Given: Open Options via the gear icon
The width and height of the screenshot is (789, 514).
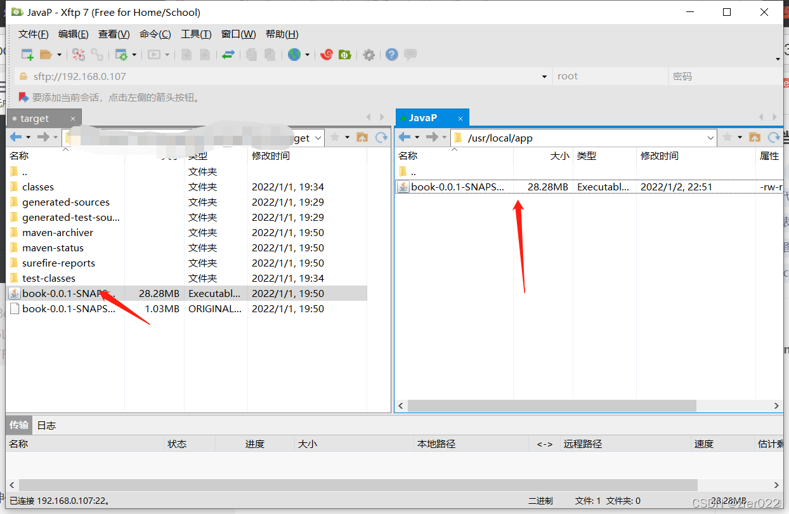Looking at the screenshot, I should 369,55.
